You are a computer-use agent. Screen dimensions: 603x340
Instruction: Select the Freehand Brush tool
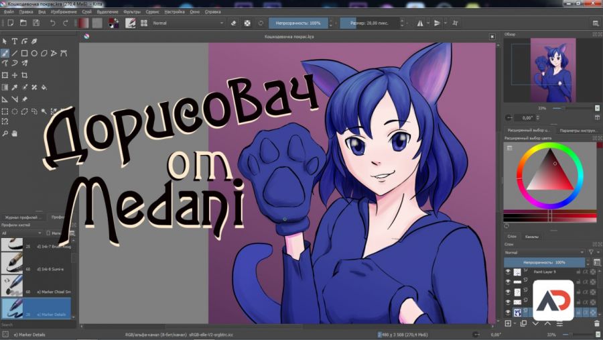5,53
